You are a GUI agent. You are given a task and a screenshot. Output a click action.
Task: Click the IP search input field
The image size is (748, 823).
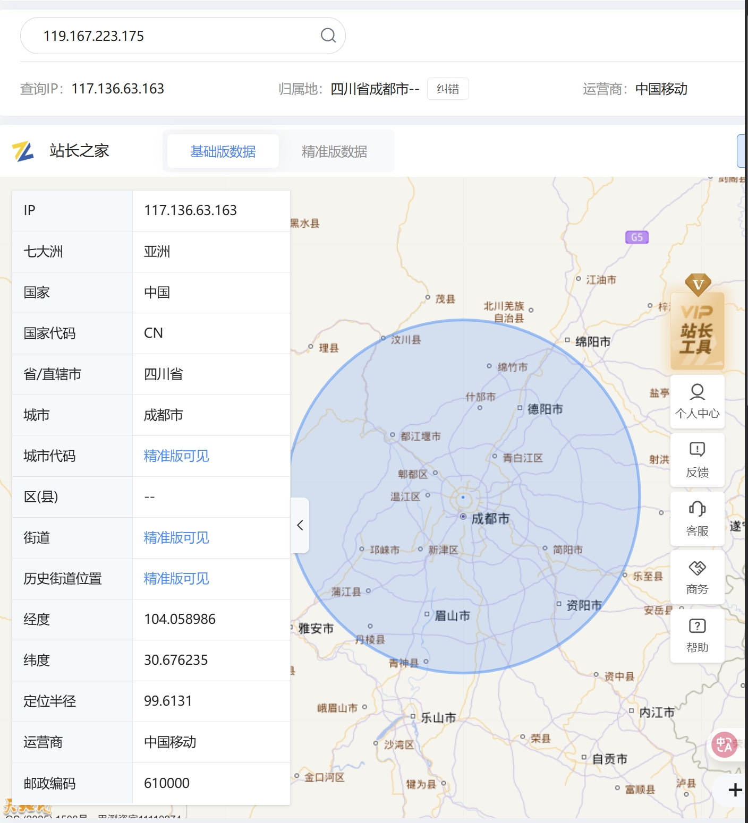(183, 36)
